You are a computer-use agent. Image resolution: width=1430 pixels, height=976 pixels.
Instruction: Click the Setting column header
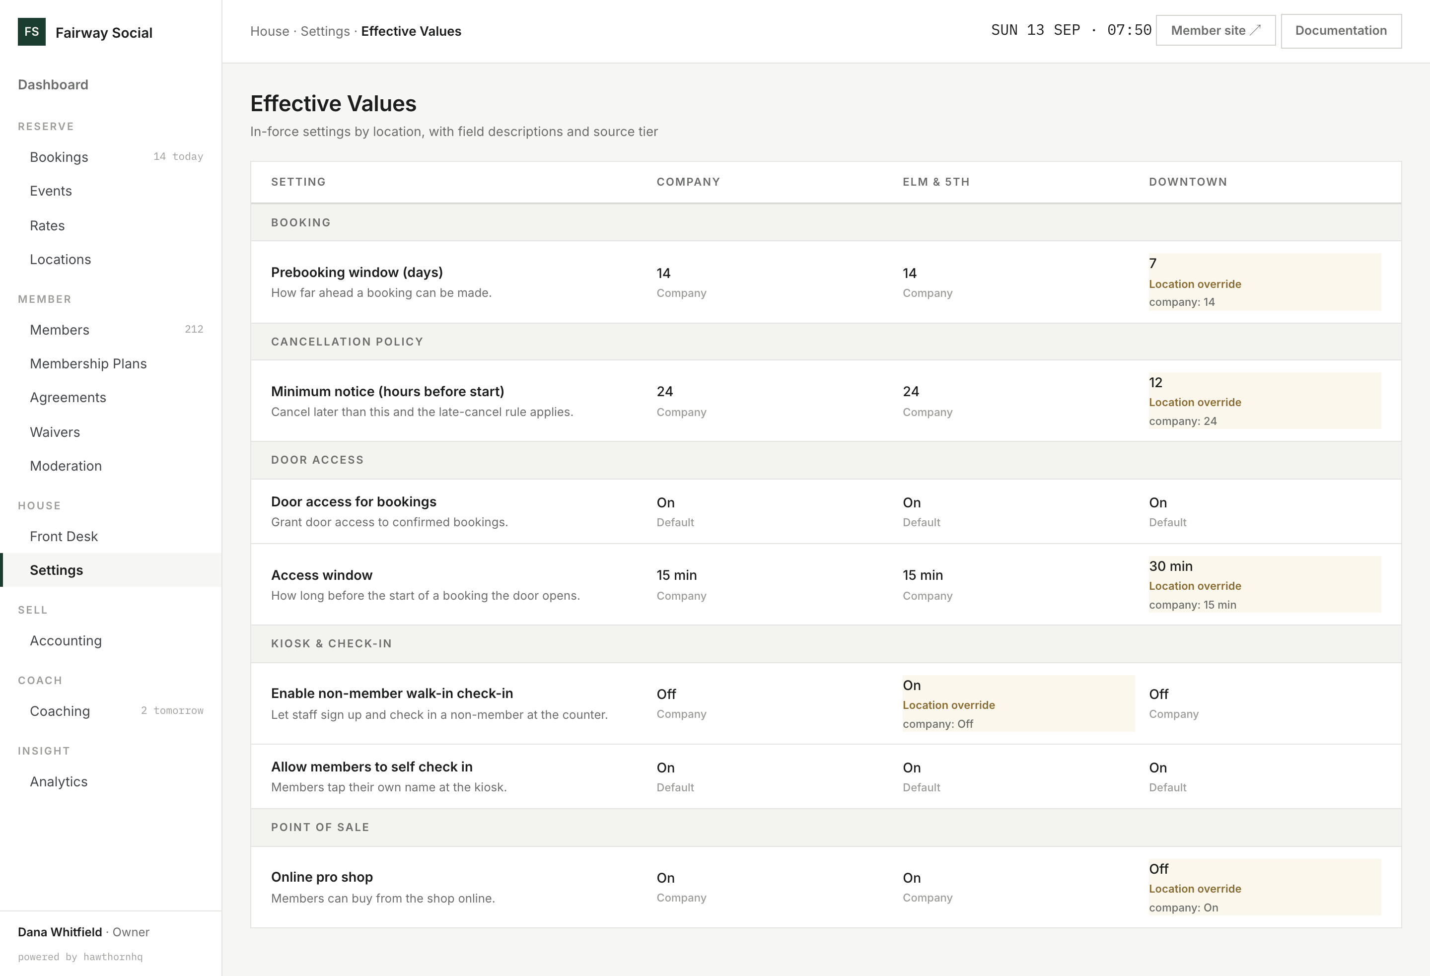pyautogui.click(x=298, y=182)
